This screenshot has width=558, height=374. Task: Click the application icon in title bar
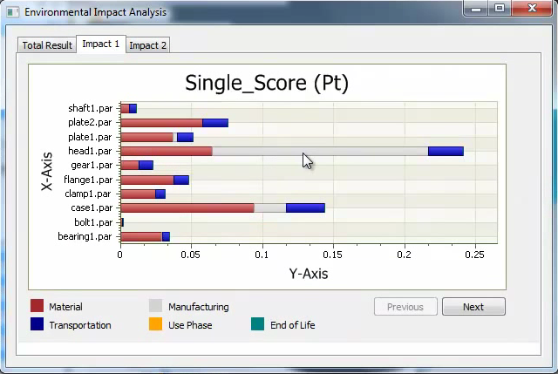point(13,12)
